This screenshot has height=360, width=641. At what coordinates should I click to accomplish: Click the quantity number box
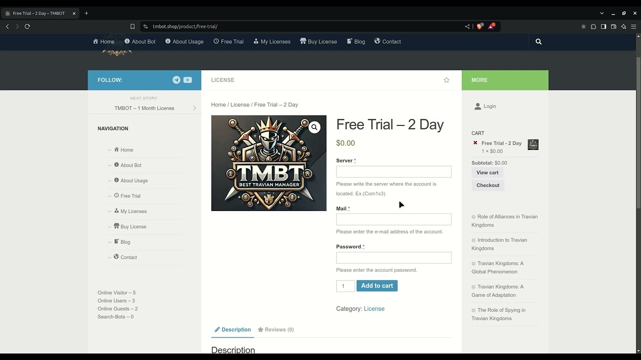click(x=345, y=285)
